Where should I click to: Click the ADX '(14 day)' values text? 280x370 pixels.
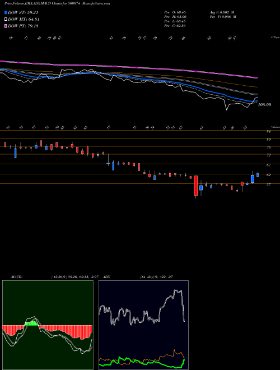click(156, 277)
